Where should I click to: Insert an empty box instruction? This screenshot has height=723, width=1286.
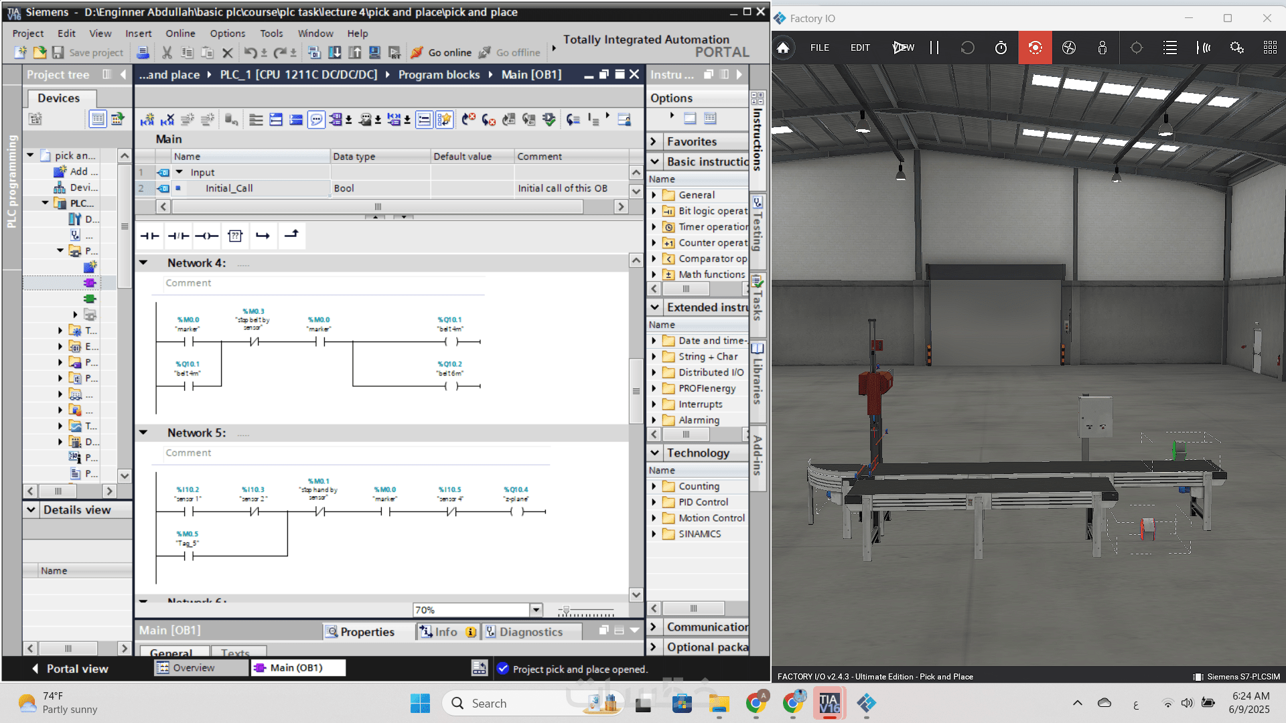[234, 236]
